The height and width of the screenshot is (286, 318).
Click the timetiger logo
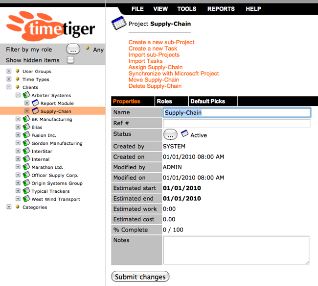pos(50,26)
